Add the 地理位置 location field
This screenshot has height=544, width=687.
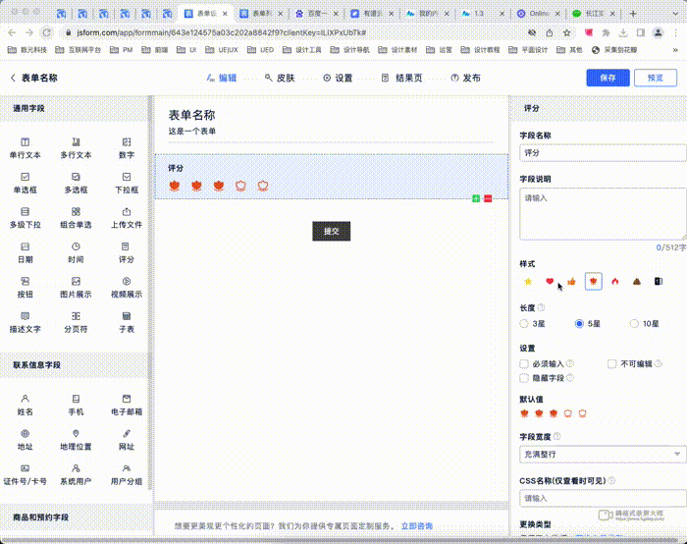pos(76,439)
